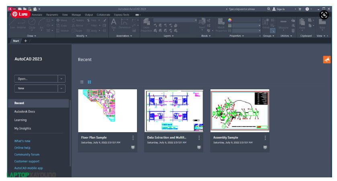Image resolution: width=337 pixels, height=181 pixels.
Task: Click the New button
Action: pyautogui.click(x=36, y=88)
